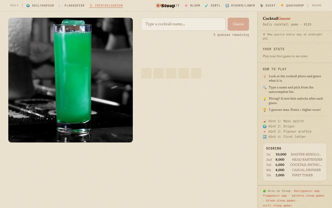Focus the cocktail name input field
Image resolution: width=332 pixels, height=208 pixels.
pyautogui.click(x=183, y=24)
